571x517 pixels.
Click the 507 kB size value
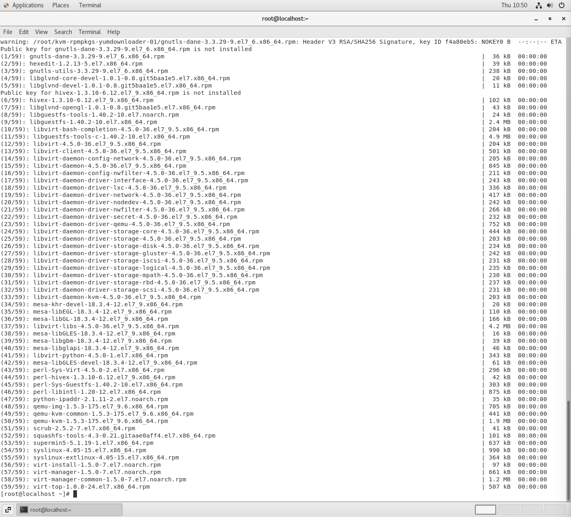click(x=499, y=487)
